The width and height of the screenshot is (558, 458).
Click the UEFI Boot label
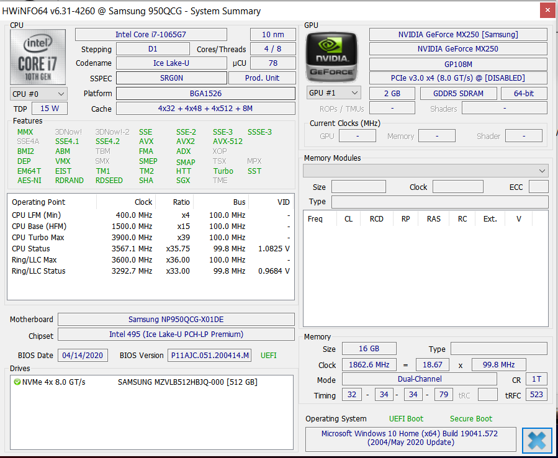tap(406, 419)
